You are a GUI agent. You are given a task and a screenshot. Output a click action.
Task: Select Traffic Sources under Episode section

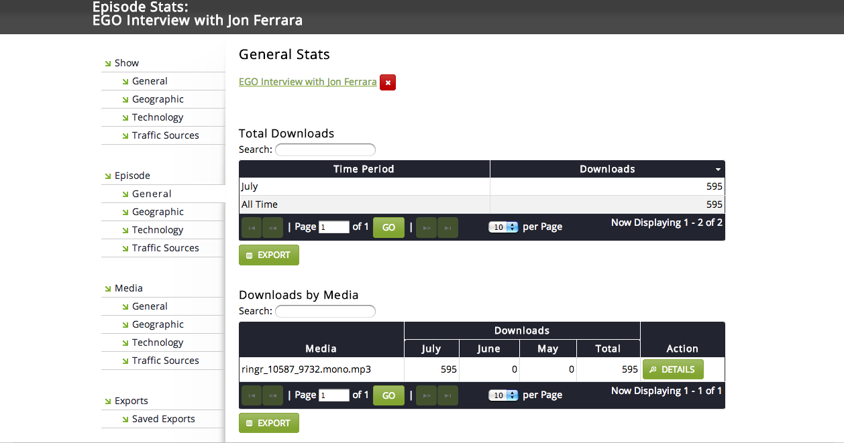(165, 248)
